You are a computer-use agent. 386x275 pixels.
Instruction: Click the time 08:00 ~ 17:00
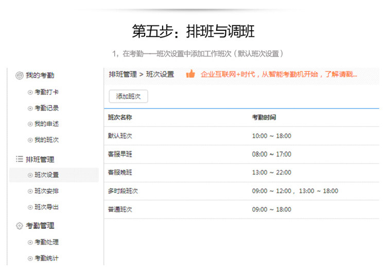click(272, 154)
